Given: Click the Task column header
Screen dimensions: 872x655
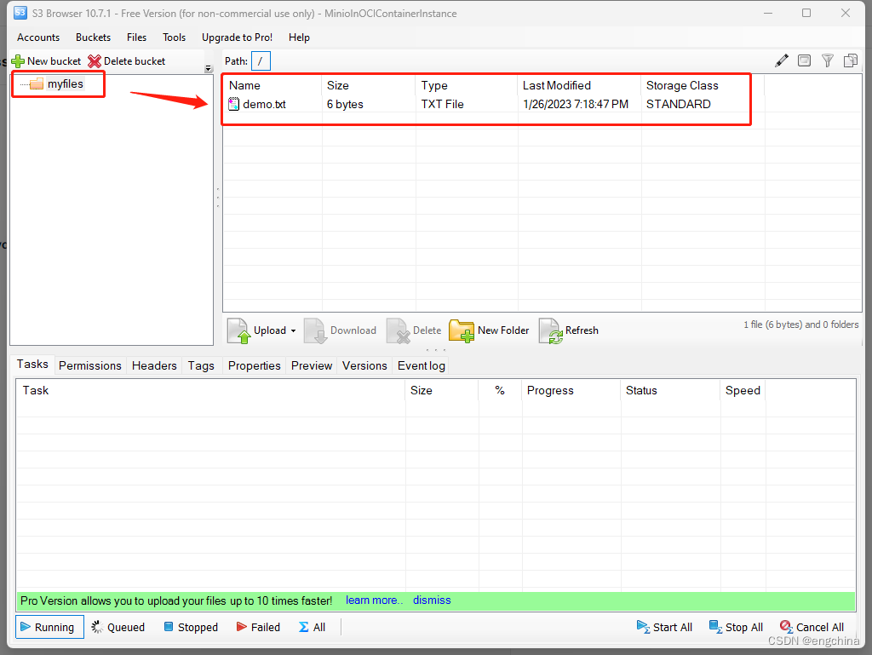Looking at the screenshot, I should (211, 390).
